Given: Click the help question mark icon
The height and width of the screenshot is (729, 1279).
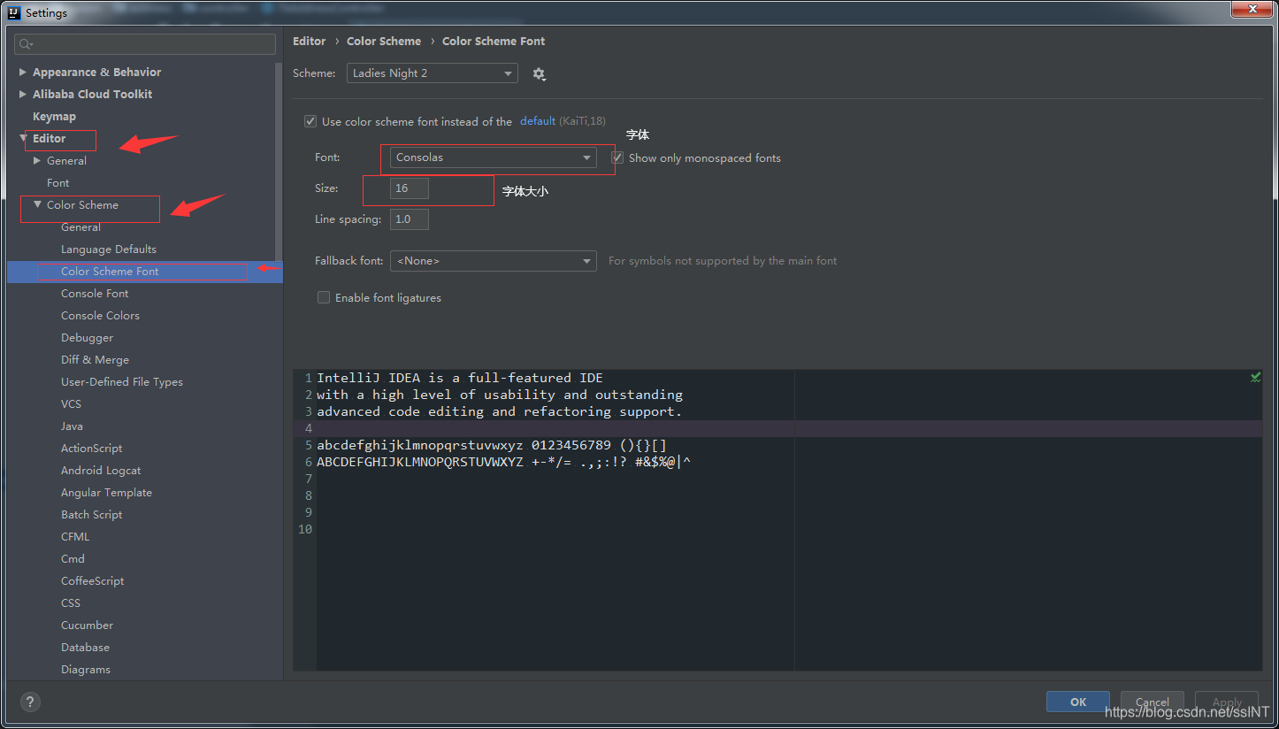Looking at the screenshot, I should 30,702.
